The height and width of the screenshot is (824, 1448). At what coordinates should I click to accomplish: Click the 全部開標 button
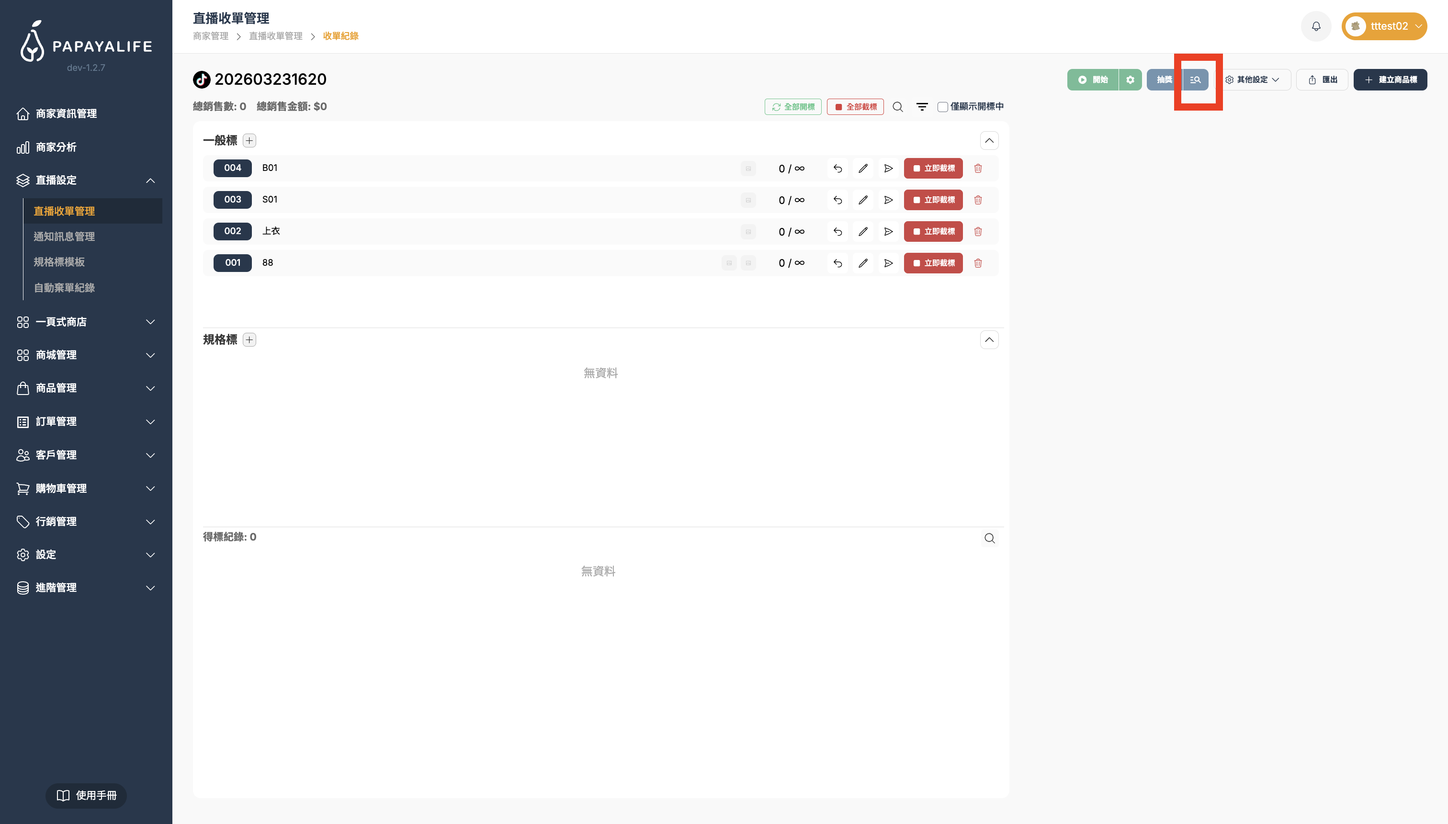(x=793, y=106)
